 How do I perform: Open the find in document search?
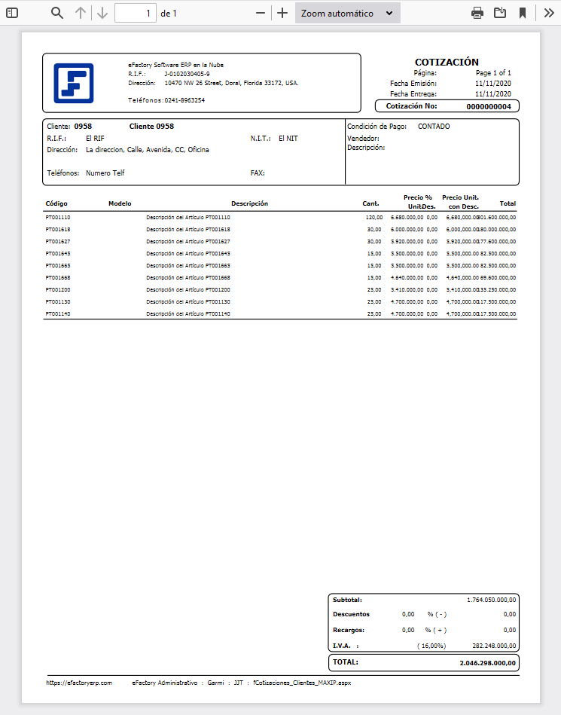click(x=57, y=13)
